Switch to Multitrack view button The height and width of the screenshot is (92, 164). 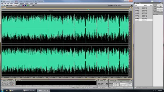(x=9, y=5)
